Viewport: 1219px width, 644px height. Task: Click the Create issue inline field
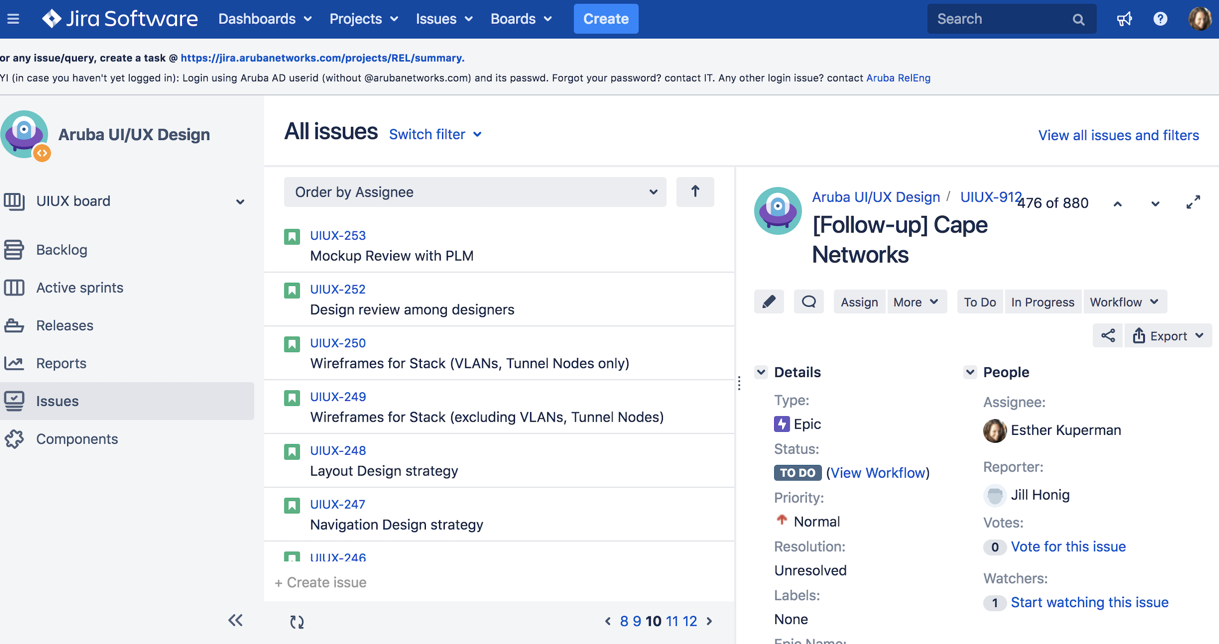pyautogui.click(x=321, y=582)
